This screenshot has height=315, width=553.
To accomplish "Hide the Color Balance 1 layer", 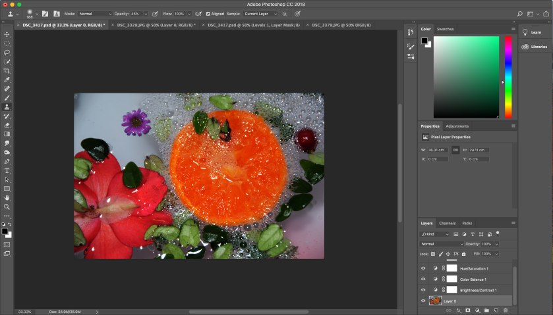I will (x=423, y=279).
